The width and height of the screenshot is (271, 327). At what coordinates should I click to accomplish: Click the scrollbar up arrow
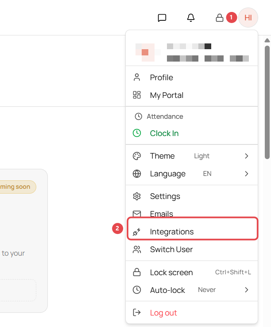click(267, 40)
